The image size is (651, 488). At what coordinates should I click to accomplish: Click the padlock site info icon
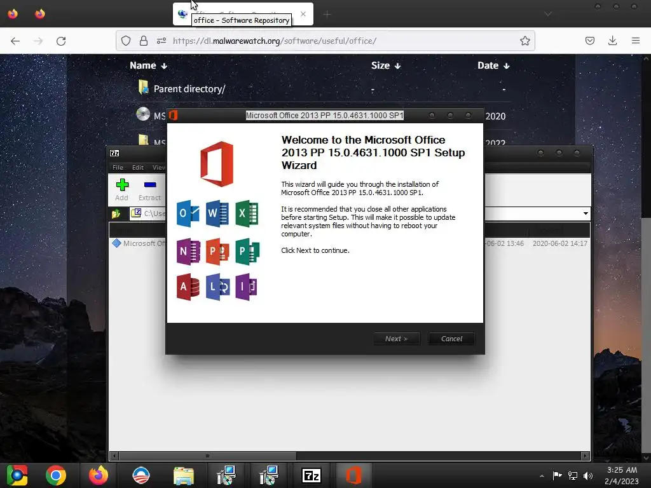144,41
